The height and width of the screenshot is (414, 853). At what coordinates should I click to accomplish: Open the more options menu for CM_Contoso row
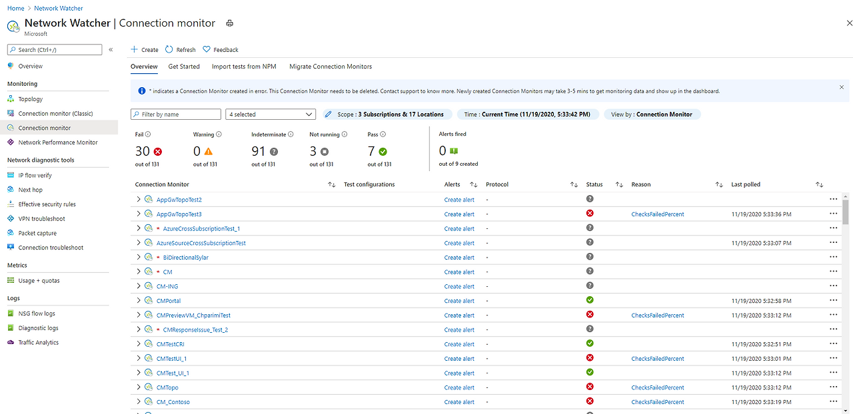833,401
